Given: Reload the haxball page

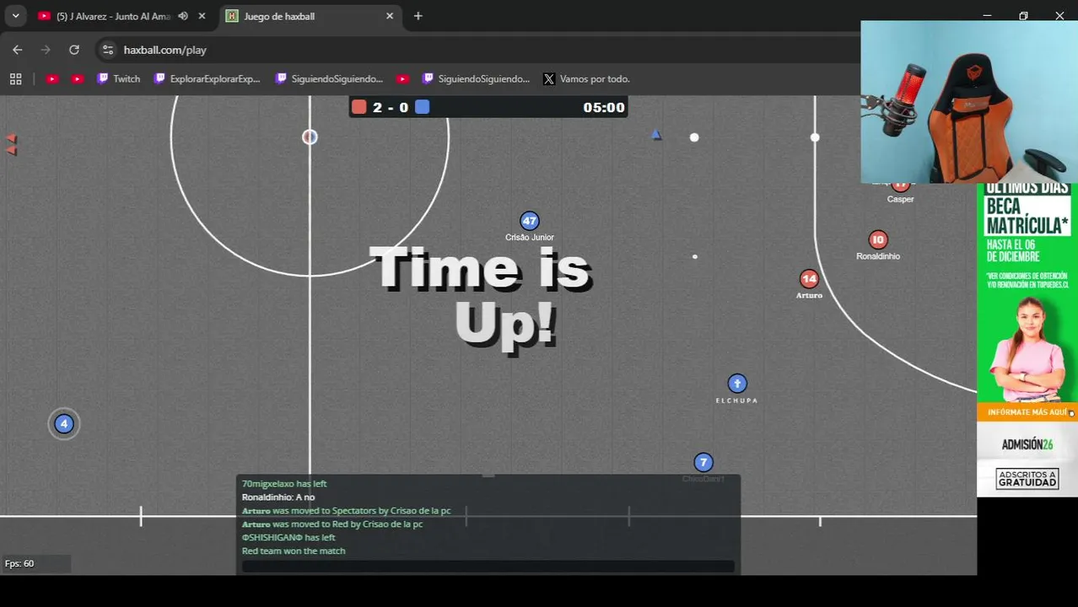Looking at the screenshot, I should click(x=74, y=50).
